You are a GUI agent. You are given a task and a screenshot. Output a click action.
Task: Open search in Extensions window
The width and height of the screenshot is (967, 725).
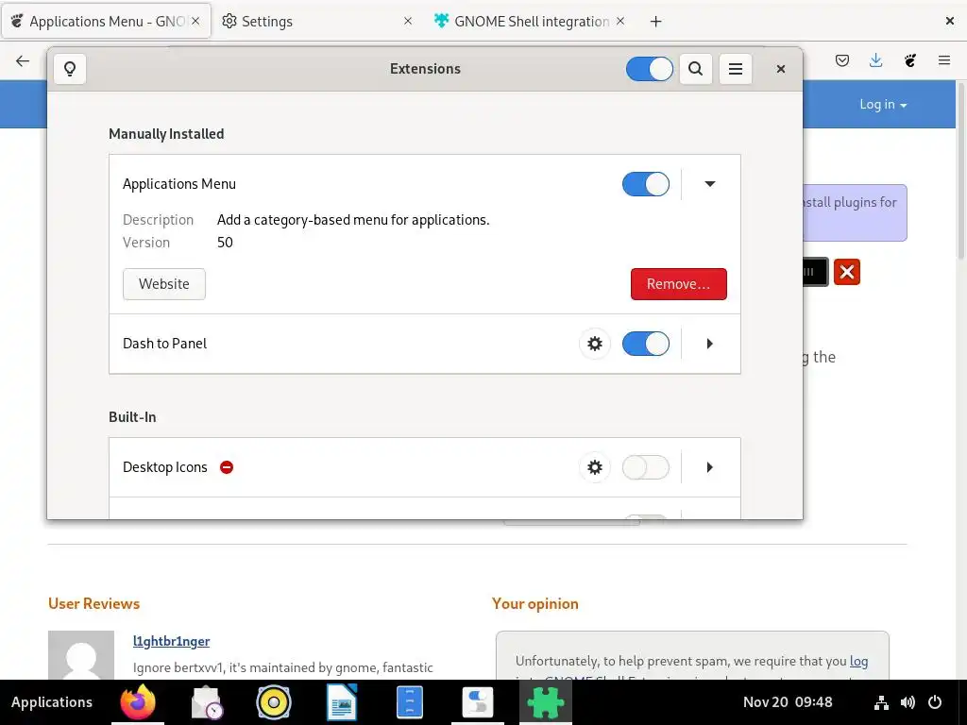pyautogui.click(x=696, y=68)
